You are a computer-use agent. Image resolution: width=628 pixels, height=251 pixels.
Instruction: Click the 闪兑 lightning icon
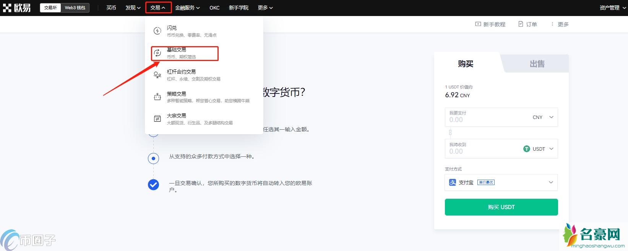point(157,31)
